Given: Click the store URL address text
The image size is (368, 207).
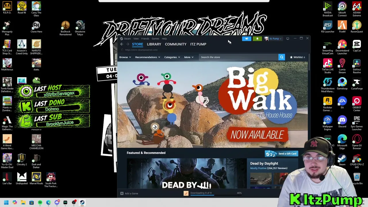Looking at the screenshot, I should click(x=141, y=50).
